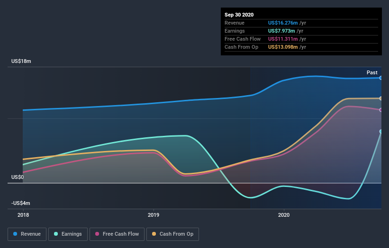Screen dimensions: 389x248
Task: Toggle the Earnings legend button
Action: pyautogui.click(x=68, y=234)
